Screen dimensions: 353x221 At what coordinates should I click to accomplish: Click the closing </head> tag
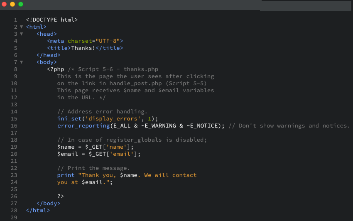[x=49, y=55]
